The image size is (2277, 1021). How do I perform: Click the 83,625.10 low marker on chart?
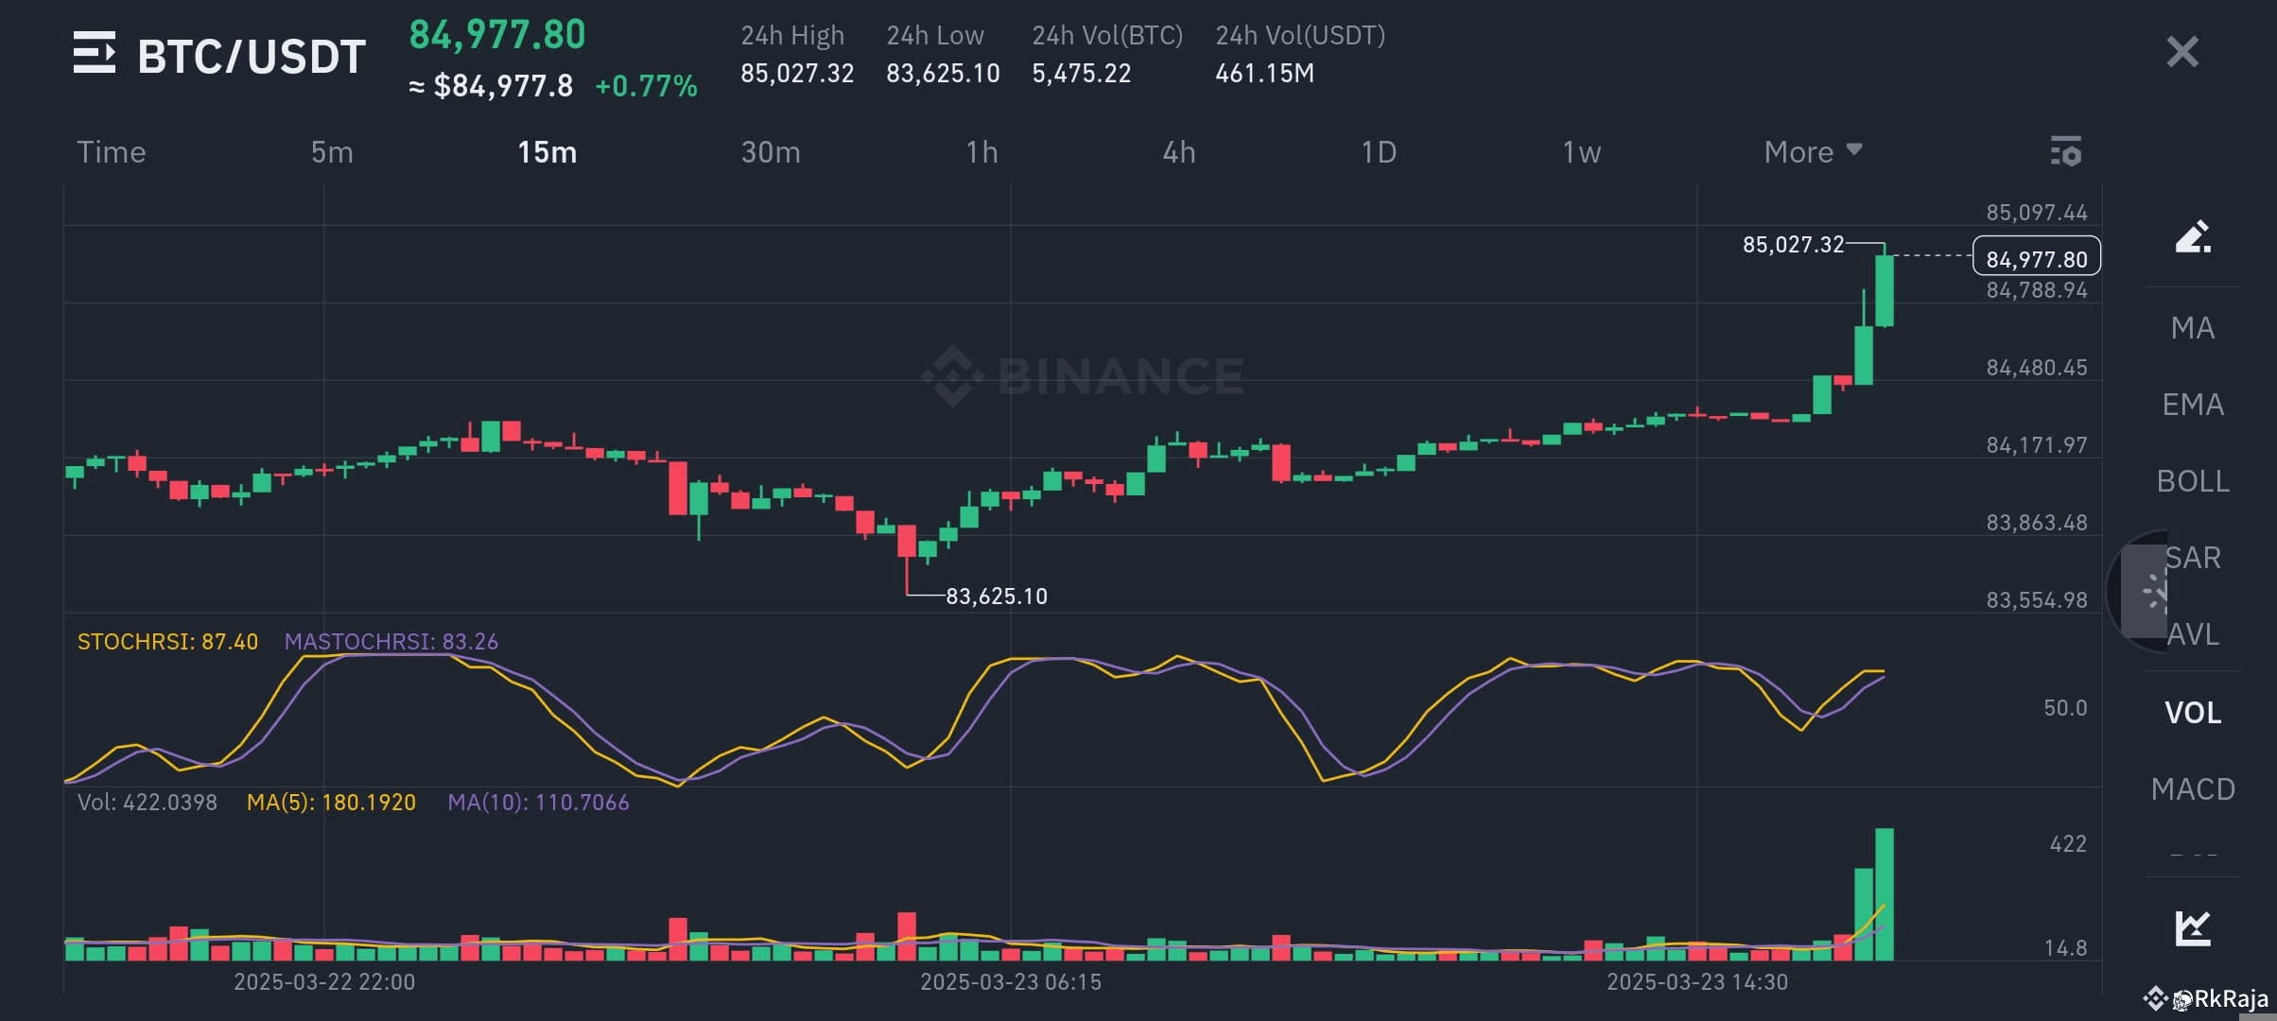(997, 597)
